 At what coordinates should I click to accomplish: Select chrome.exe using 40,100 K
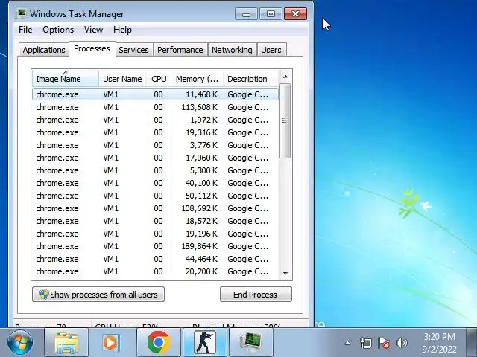(x=155, y=183)
